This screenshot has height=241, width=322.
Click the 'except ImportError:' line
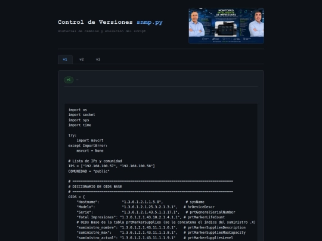coord(88,146)
